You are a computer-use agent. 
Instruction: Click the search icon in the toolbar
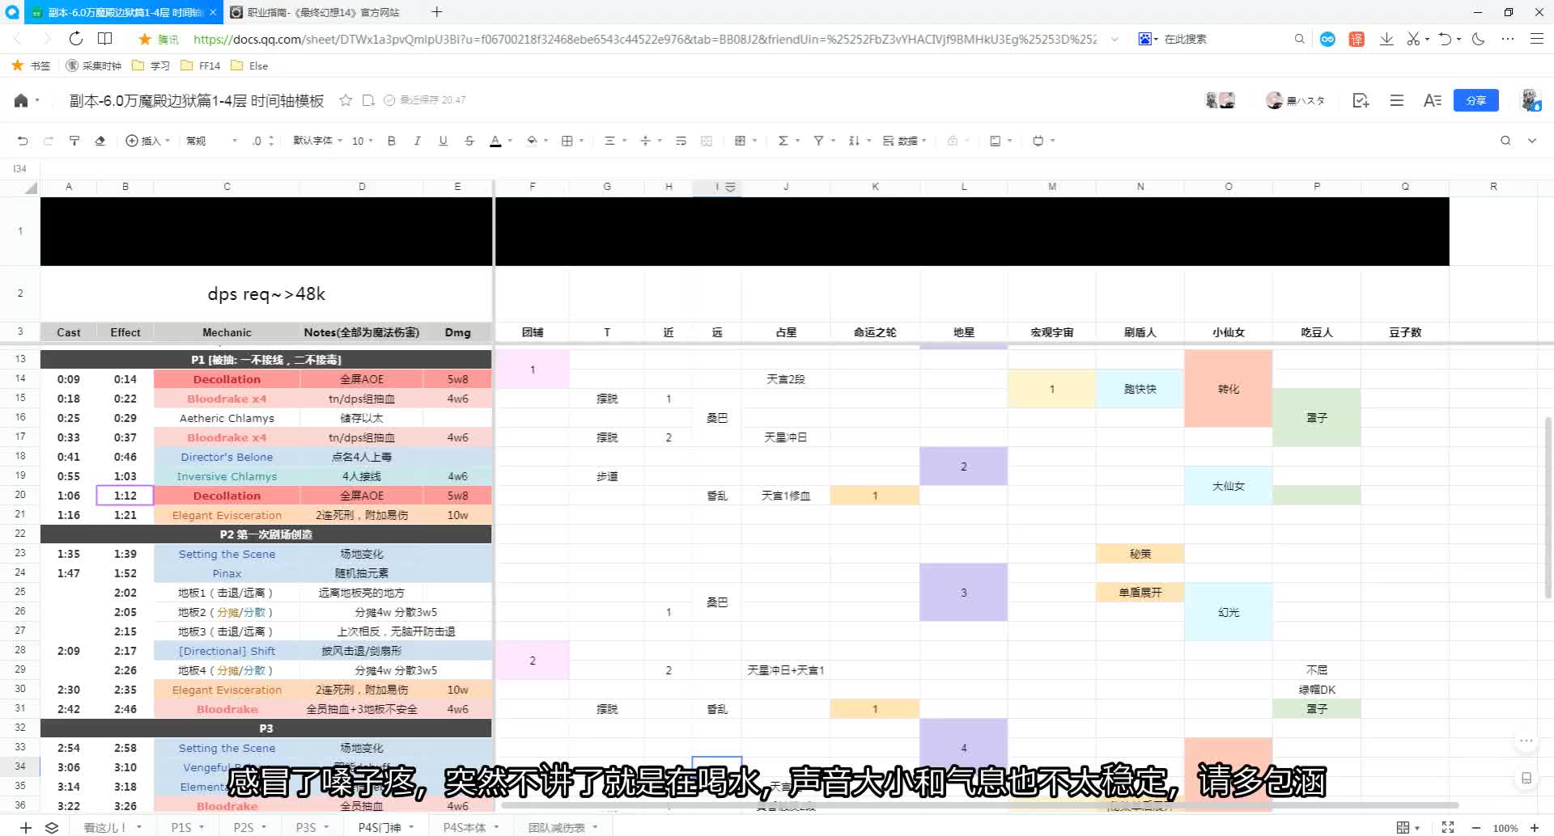point(1504,140)
